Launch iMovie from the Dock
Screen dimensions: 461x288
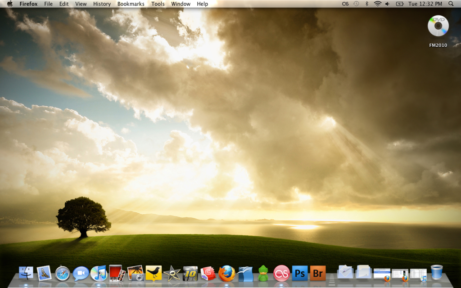(172, 273)
